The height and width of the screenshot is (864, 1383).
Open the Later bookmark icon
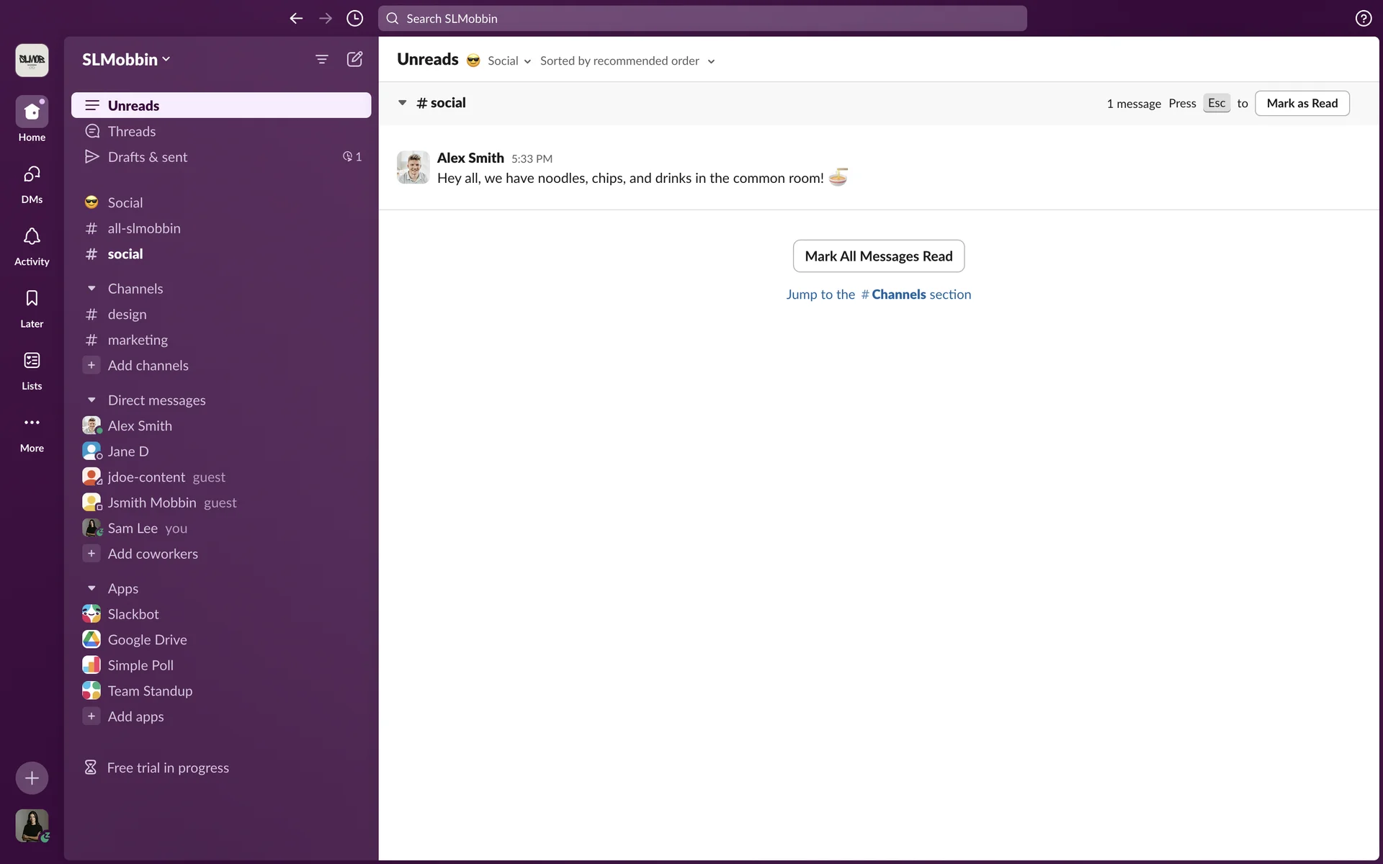tap(32, 307)
